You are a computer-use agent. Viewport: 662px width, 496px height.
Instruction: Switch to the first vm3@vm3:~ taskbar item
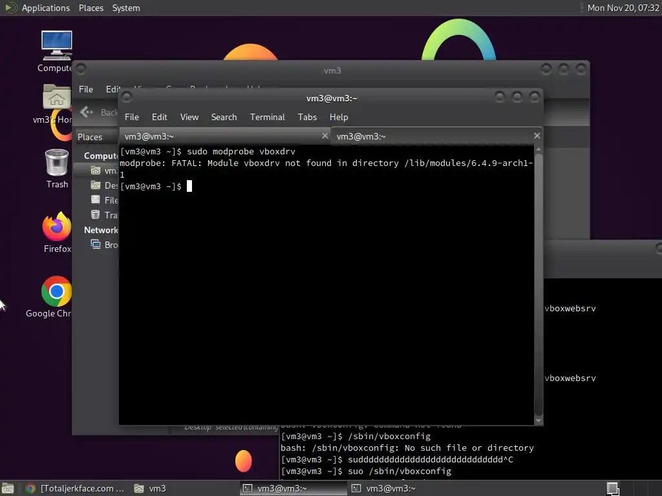coord(293,488)
